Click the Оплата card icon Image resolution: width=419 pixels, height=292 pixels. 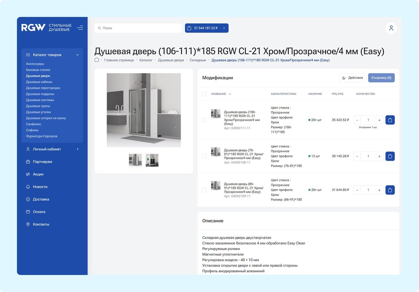pos(28,212)
